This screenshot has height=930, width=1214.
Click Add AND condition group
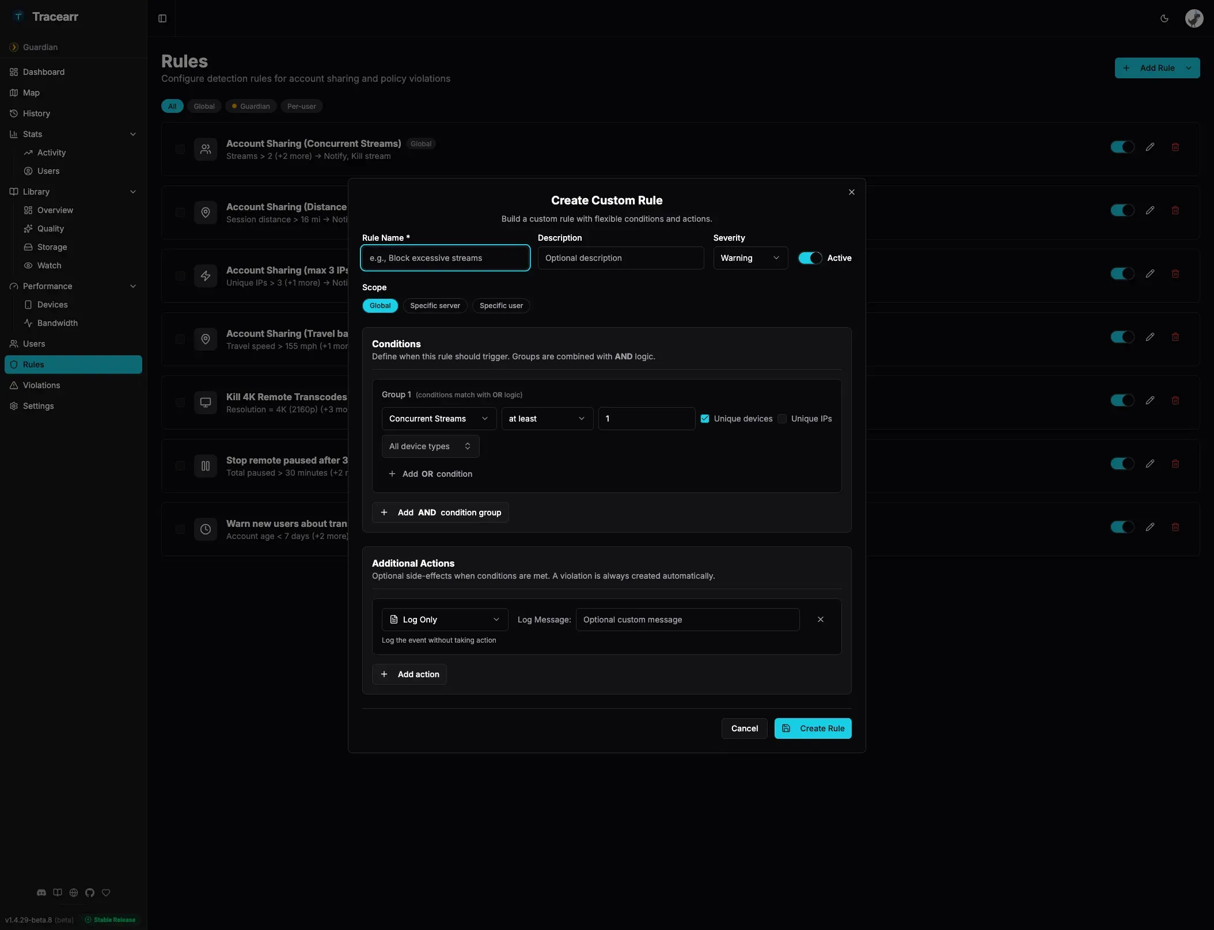tap(441, 513)
